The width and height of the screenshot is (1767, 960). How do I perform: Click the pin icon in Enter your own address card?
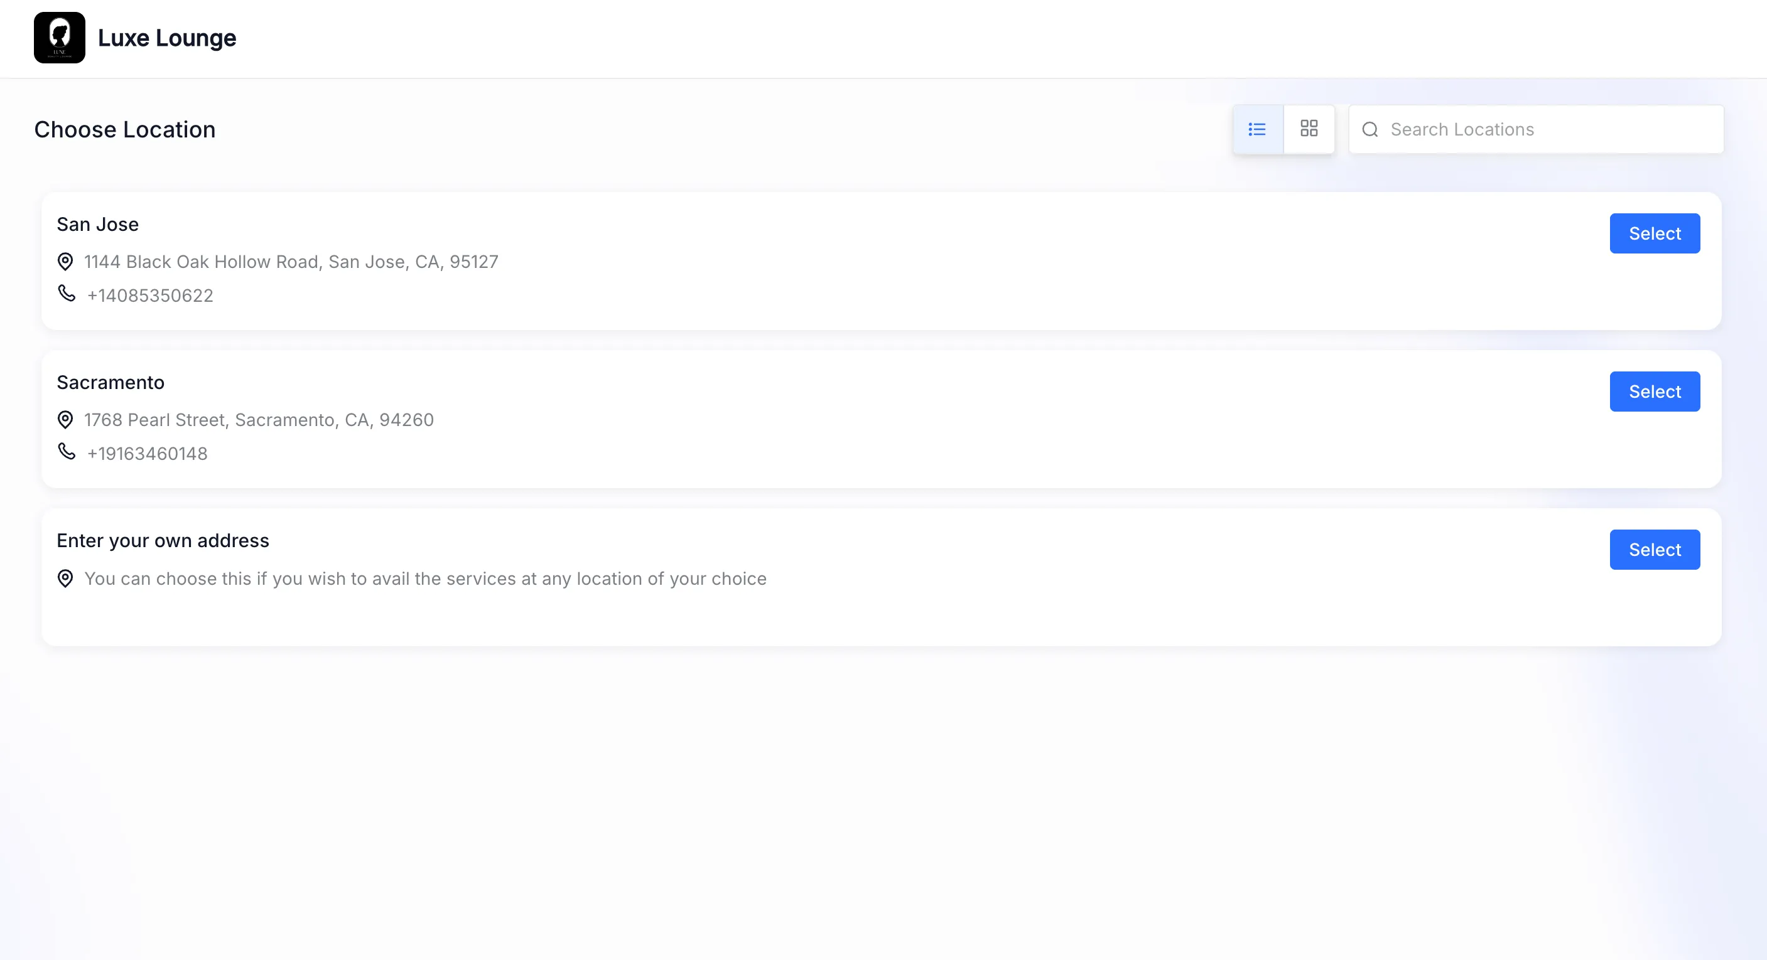pos(65,579)
